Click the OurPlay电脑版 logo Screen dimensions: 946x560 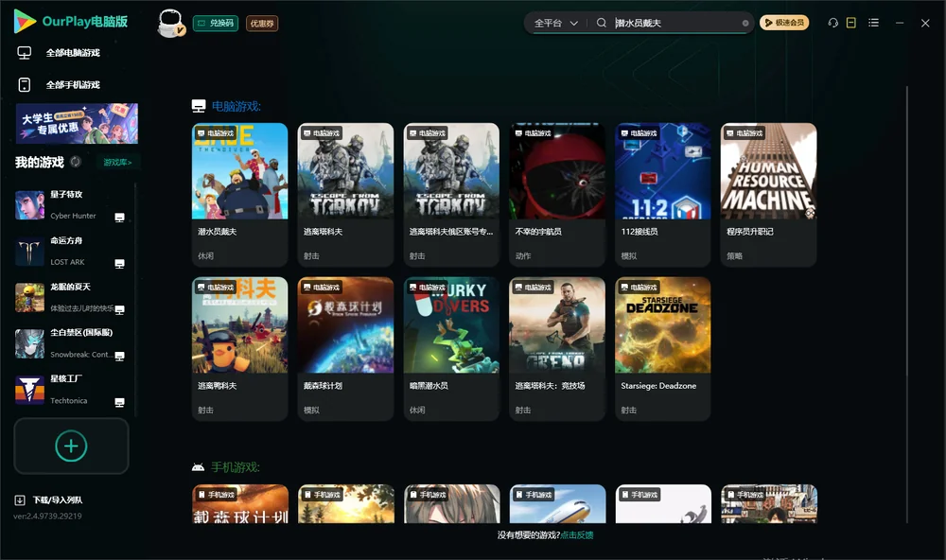click(71, 22)
